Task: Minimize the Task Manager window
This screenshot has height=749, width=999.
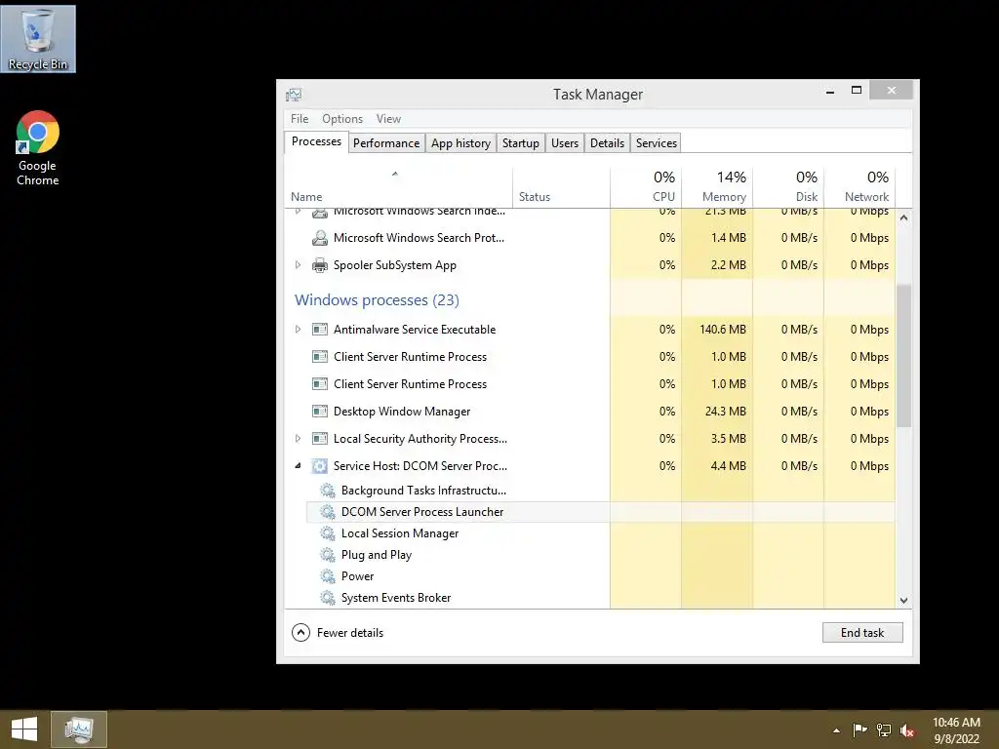Action: coord(830,91)
